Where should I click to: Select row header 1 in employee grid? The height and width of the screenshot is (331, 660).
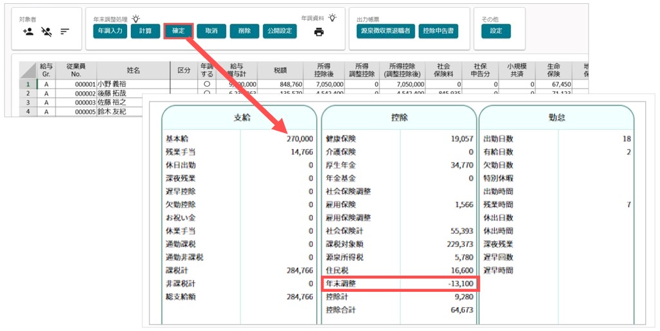click(x=28, y=84)
